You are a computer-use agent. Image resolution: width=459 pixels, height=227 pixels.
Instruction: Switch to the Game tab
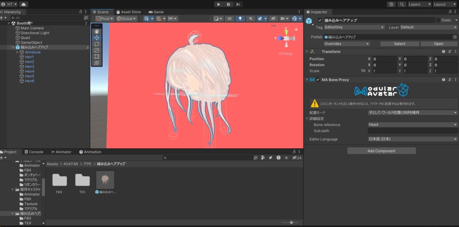156,12
